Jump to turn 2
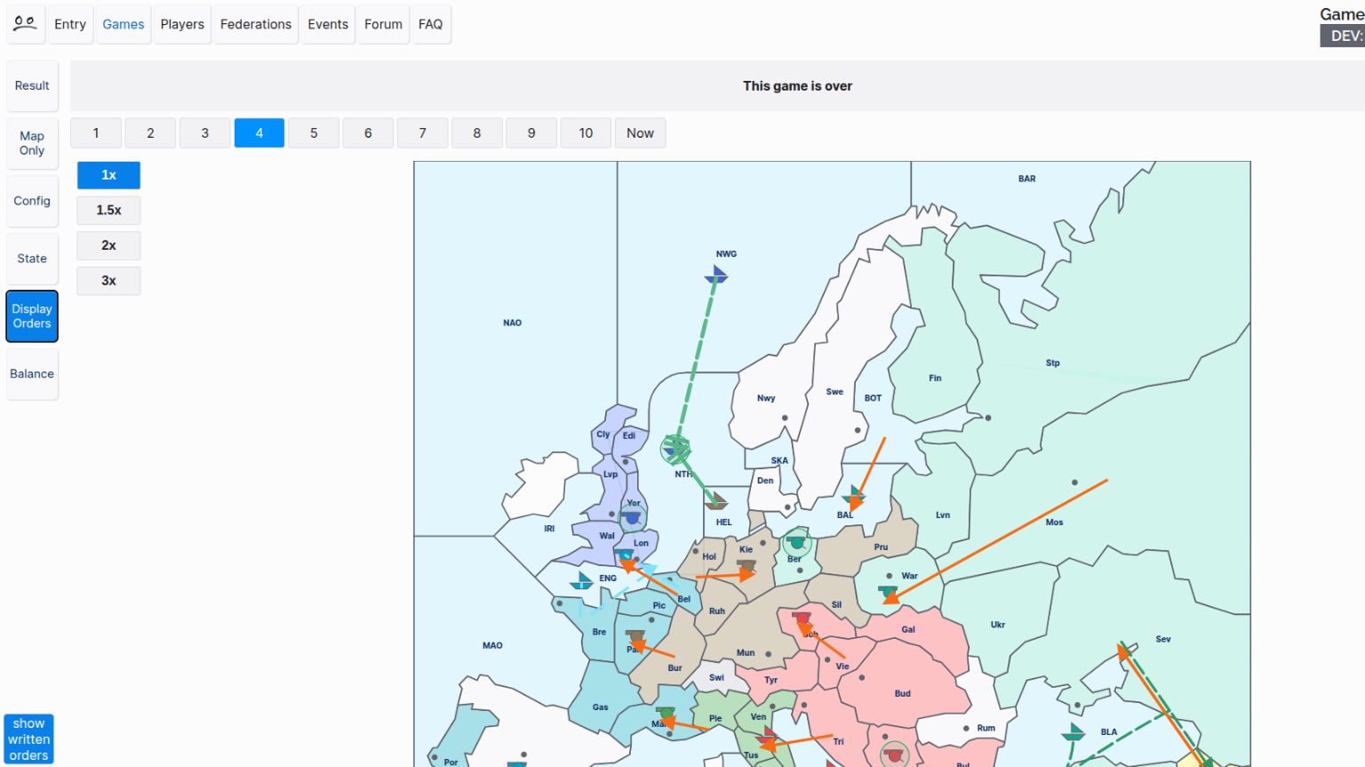Image resolution: width=1365 pixels, height=767 pixels. 150,133
